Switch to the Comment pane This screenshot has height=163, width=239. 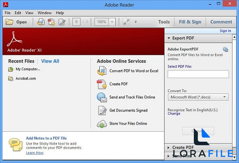coord(221,22)
